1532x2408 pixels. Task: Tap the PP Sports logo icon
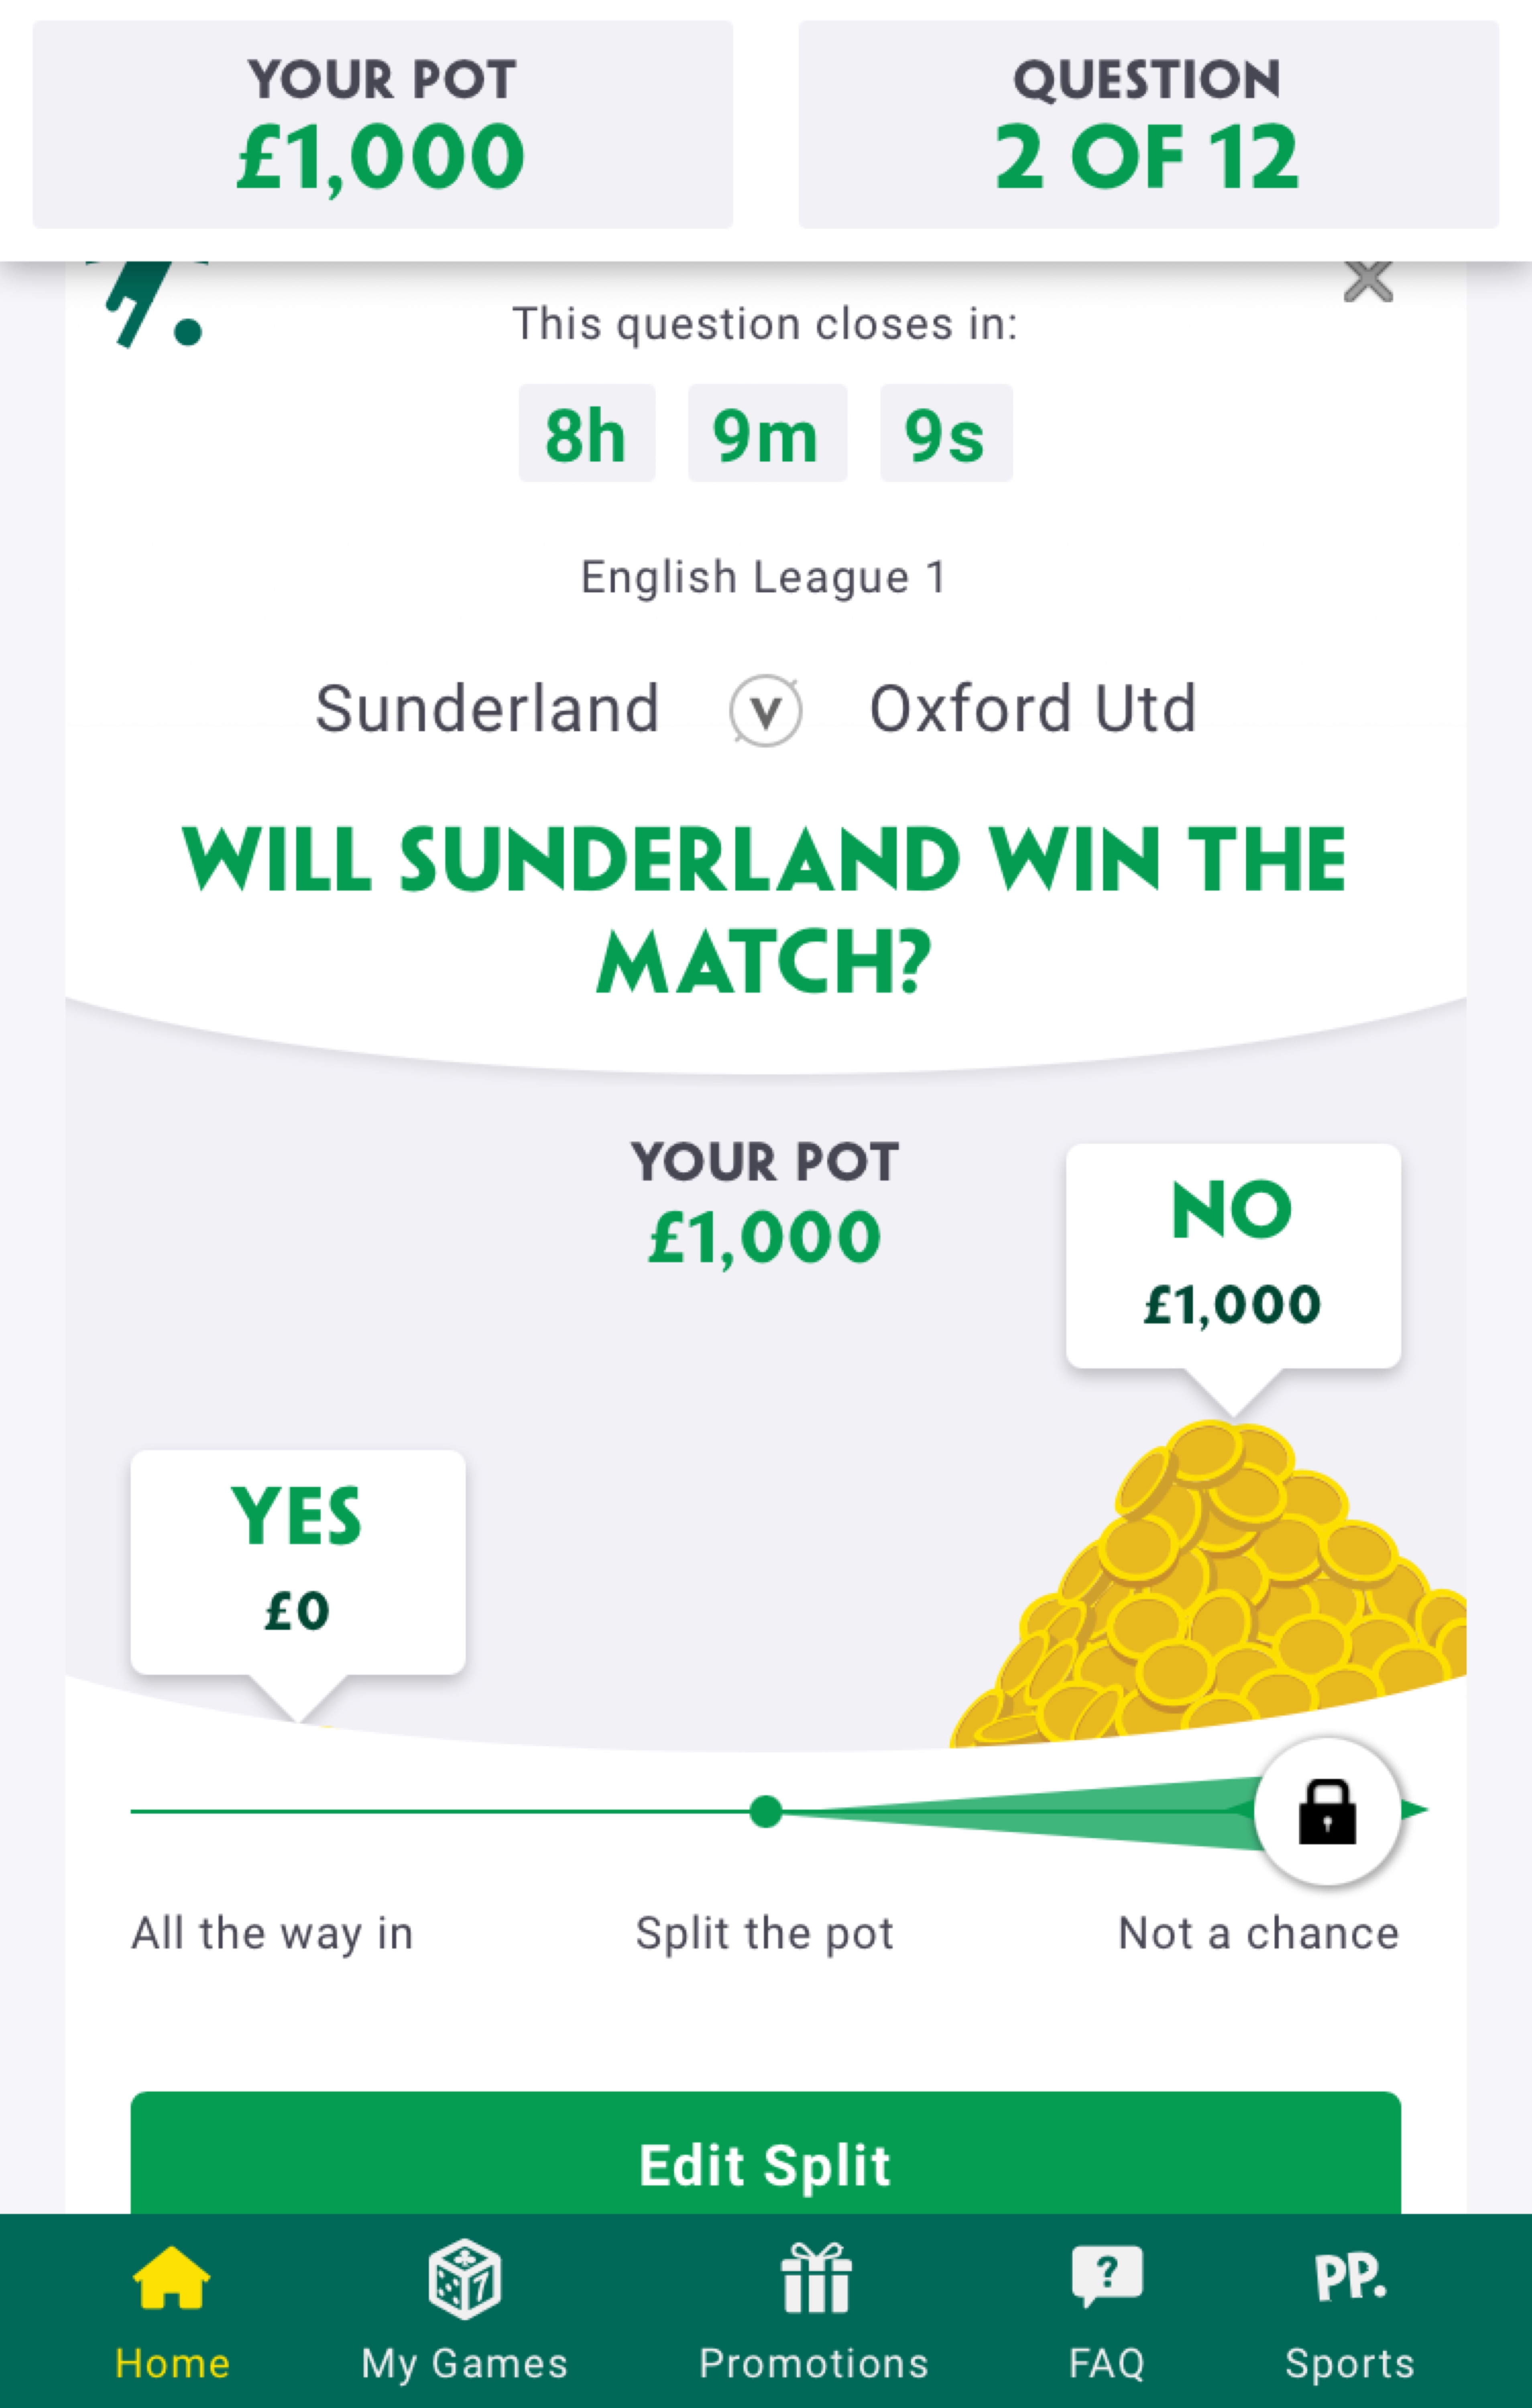(1350, 2278)
